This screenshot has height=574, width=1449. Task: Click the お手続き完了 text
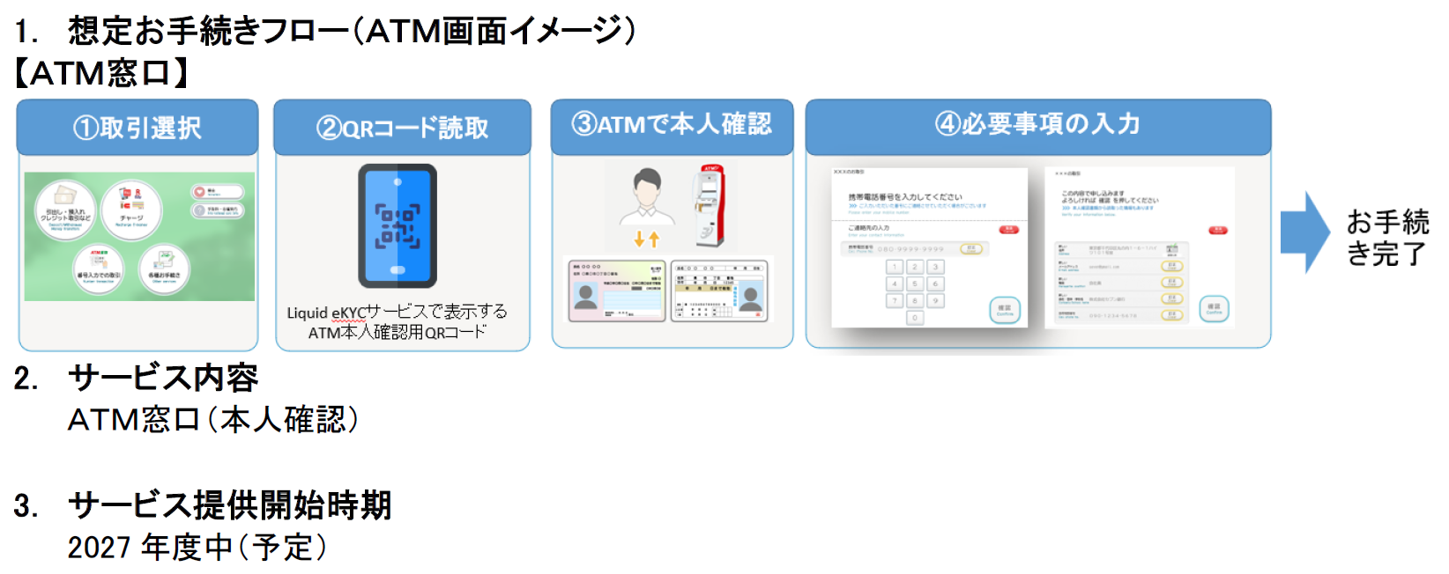pyautogui.click(x=1387, y=237)
